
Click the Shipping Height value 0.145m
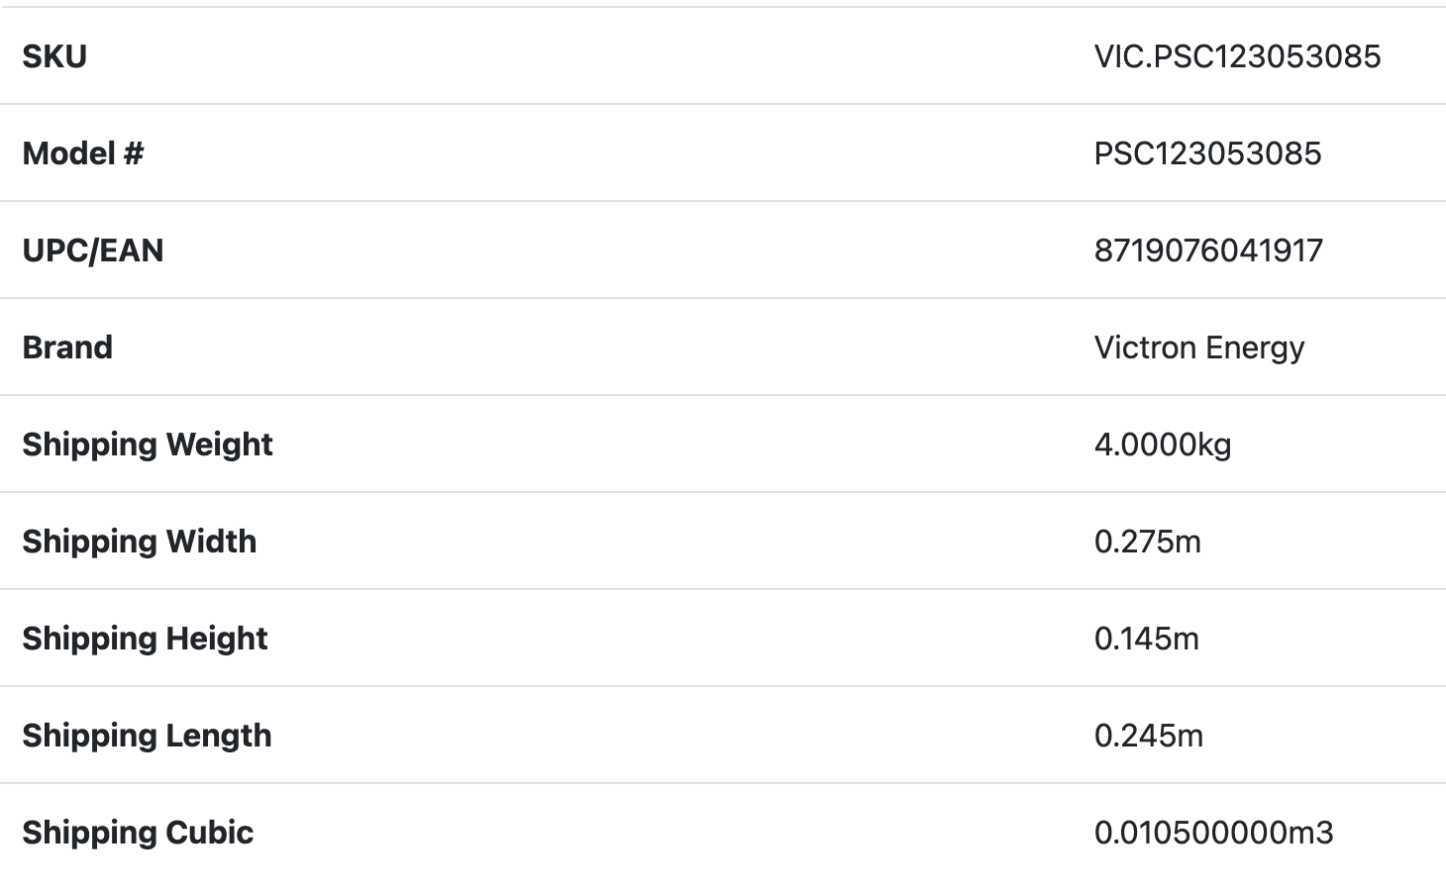point(1147,639)
